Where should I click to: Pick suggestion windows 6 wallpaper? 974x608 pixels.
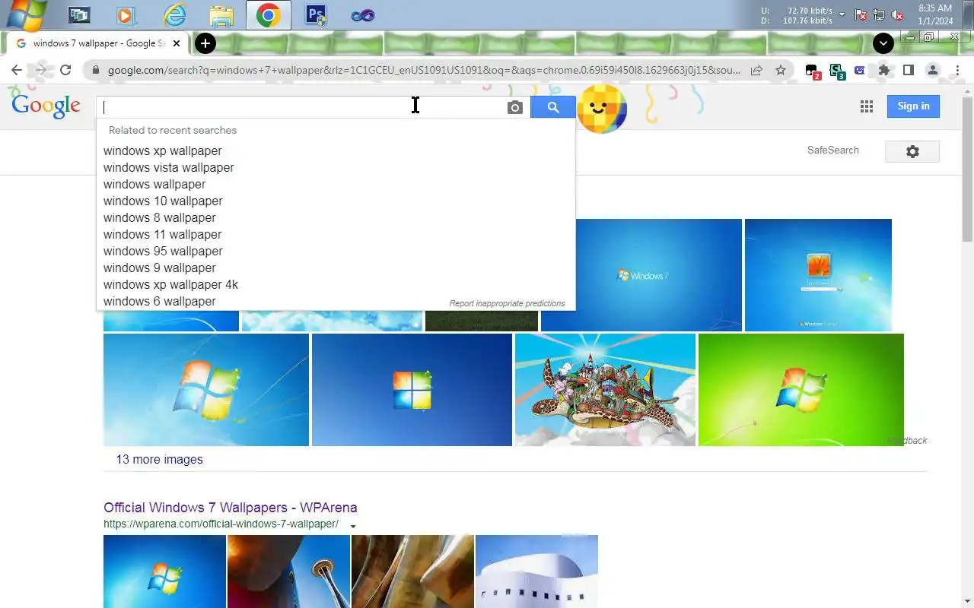pos(336,301)
